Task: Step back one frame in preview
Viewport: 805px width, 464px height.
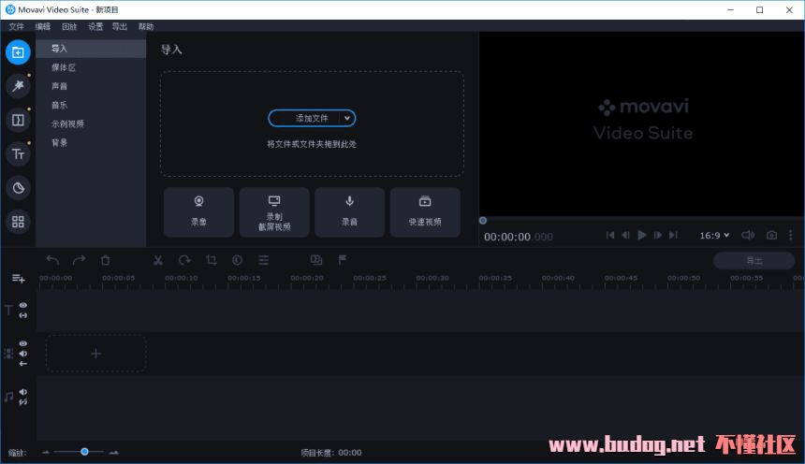Action: pos(625,235)
